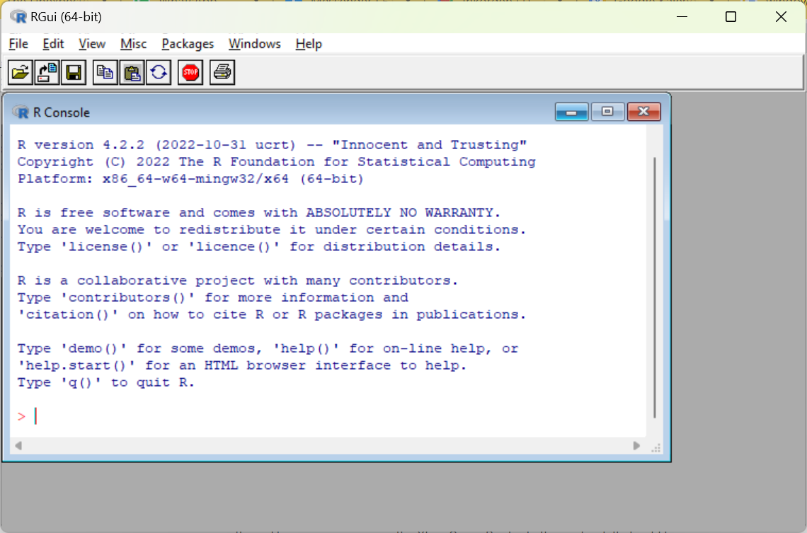Image resolution: width=807 pixels, height=533 pixels.
Task: Open the Help menu
Action: click(308, 45)
